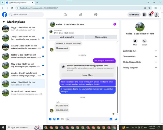Open Mandra's conversation
This screenshot has width=163, height=130.
(x=23, y=74)
